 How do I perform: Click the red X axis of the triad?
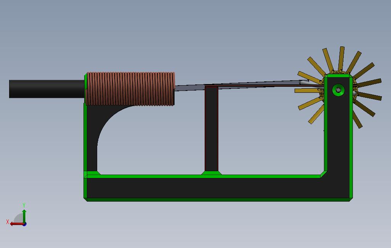pyautogui.click(x=17, y=224)
